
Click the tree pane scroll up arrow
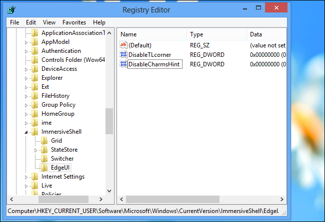point(109,33)
